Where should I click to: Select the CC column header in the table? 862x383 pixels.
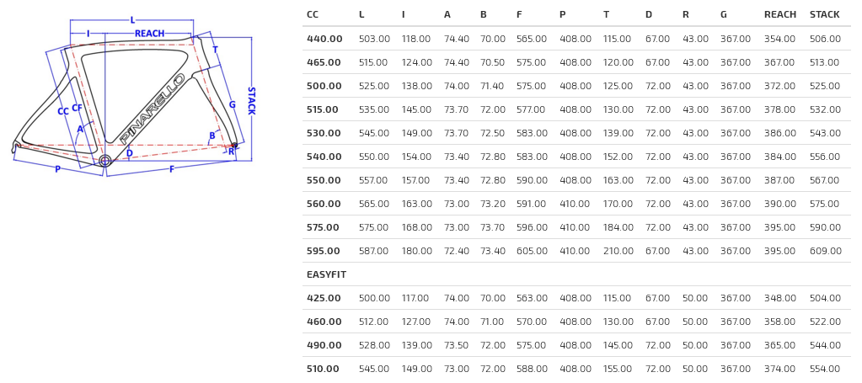click(x=313, y=15)
